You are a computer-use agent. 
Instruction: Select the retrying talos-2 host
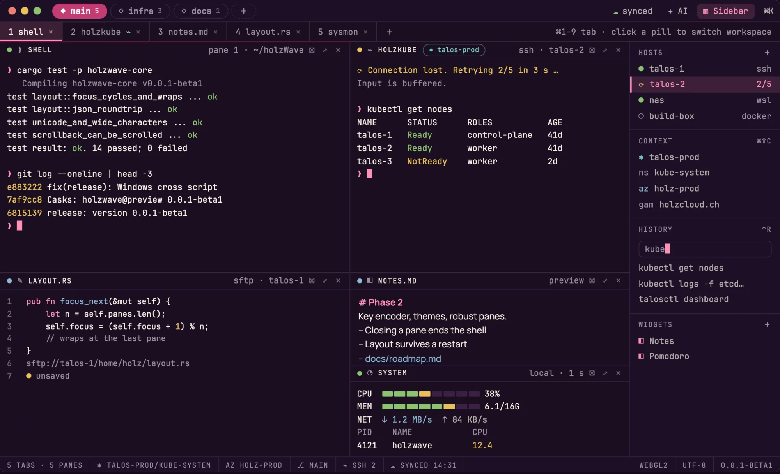(705, 84)
